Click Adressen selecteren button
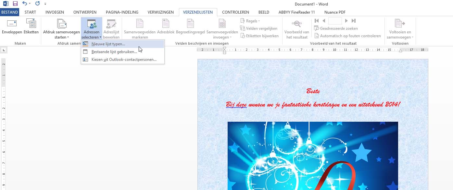 click(x=92, y=29)
